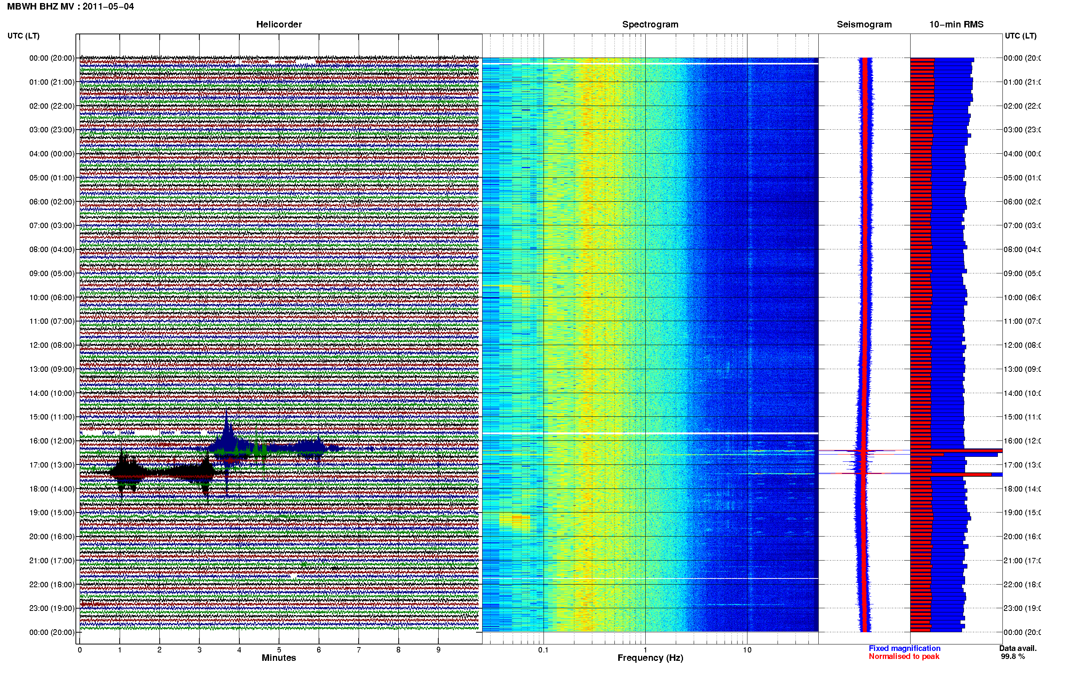Click the '10:00 (06:00)' left time label
The width and height of the screenshot is (1084, 678).
tap(52, 298)
